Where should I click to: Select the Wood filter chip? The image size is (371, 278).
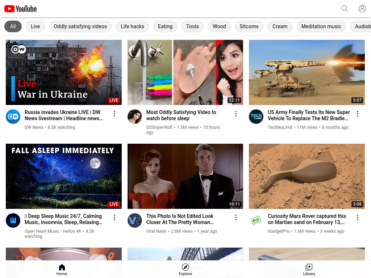[219, 26]
